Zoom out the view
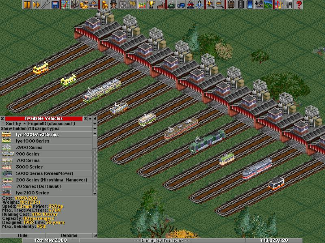This screenshot has height=243, width=325. coord(219,4)
